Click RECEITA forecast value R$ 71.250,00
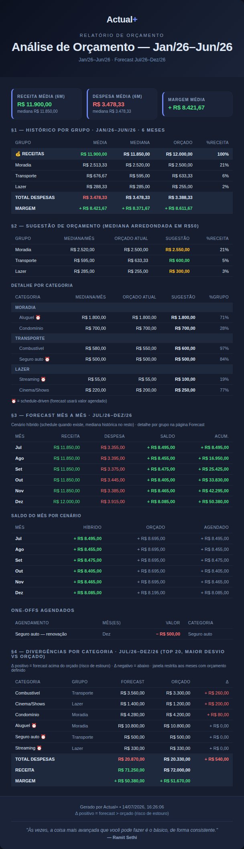Viewport: 244px width, 849px height. point(131,770)
